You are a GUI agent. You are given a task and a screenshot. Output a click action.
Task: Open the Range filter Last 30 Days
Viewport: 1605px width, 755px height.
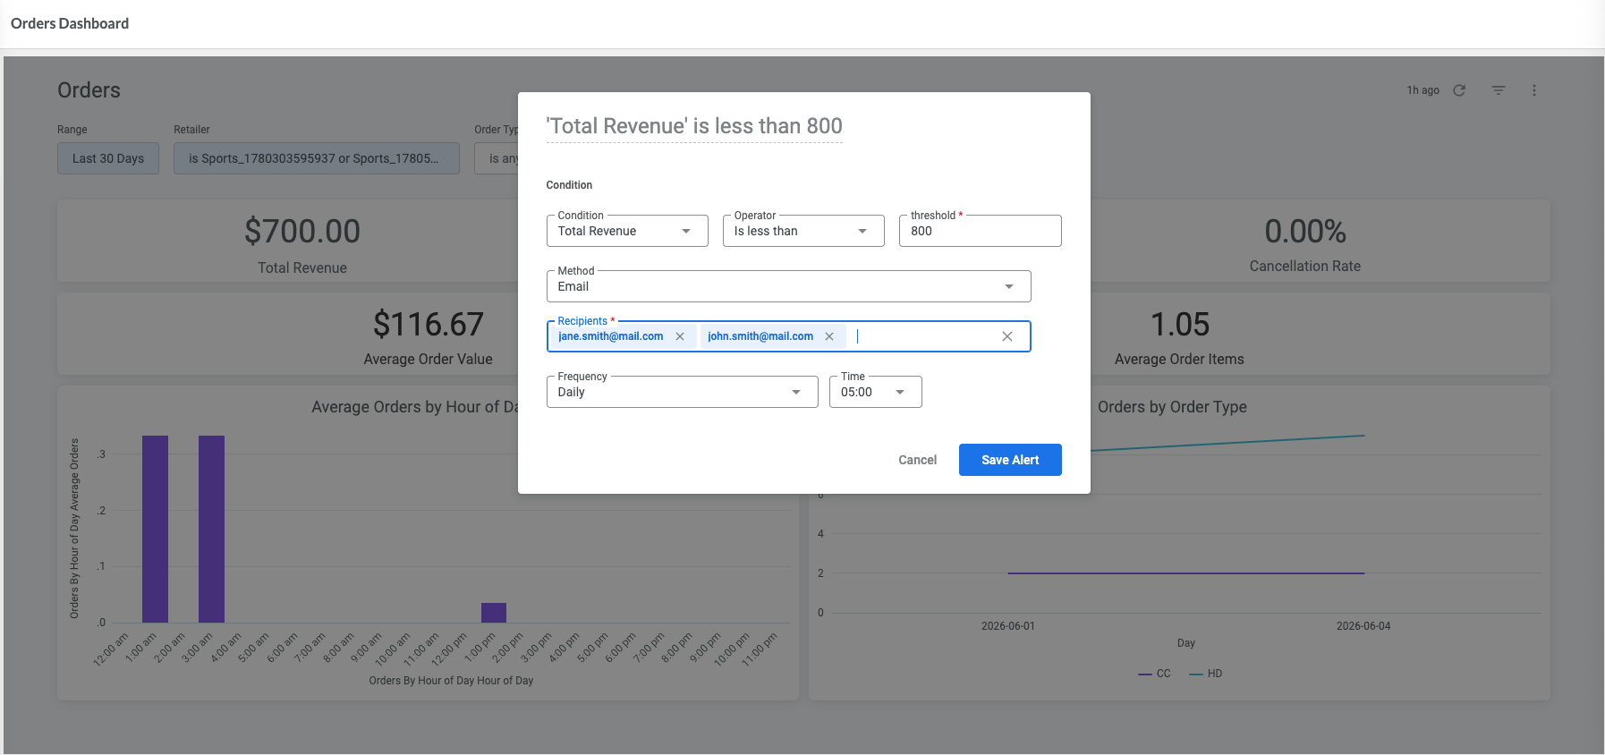click(108, 158)
